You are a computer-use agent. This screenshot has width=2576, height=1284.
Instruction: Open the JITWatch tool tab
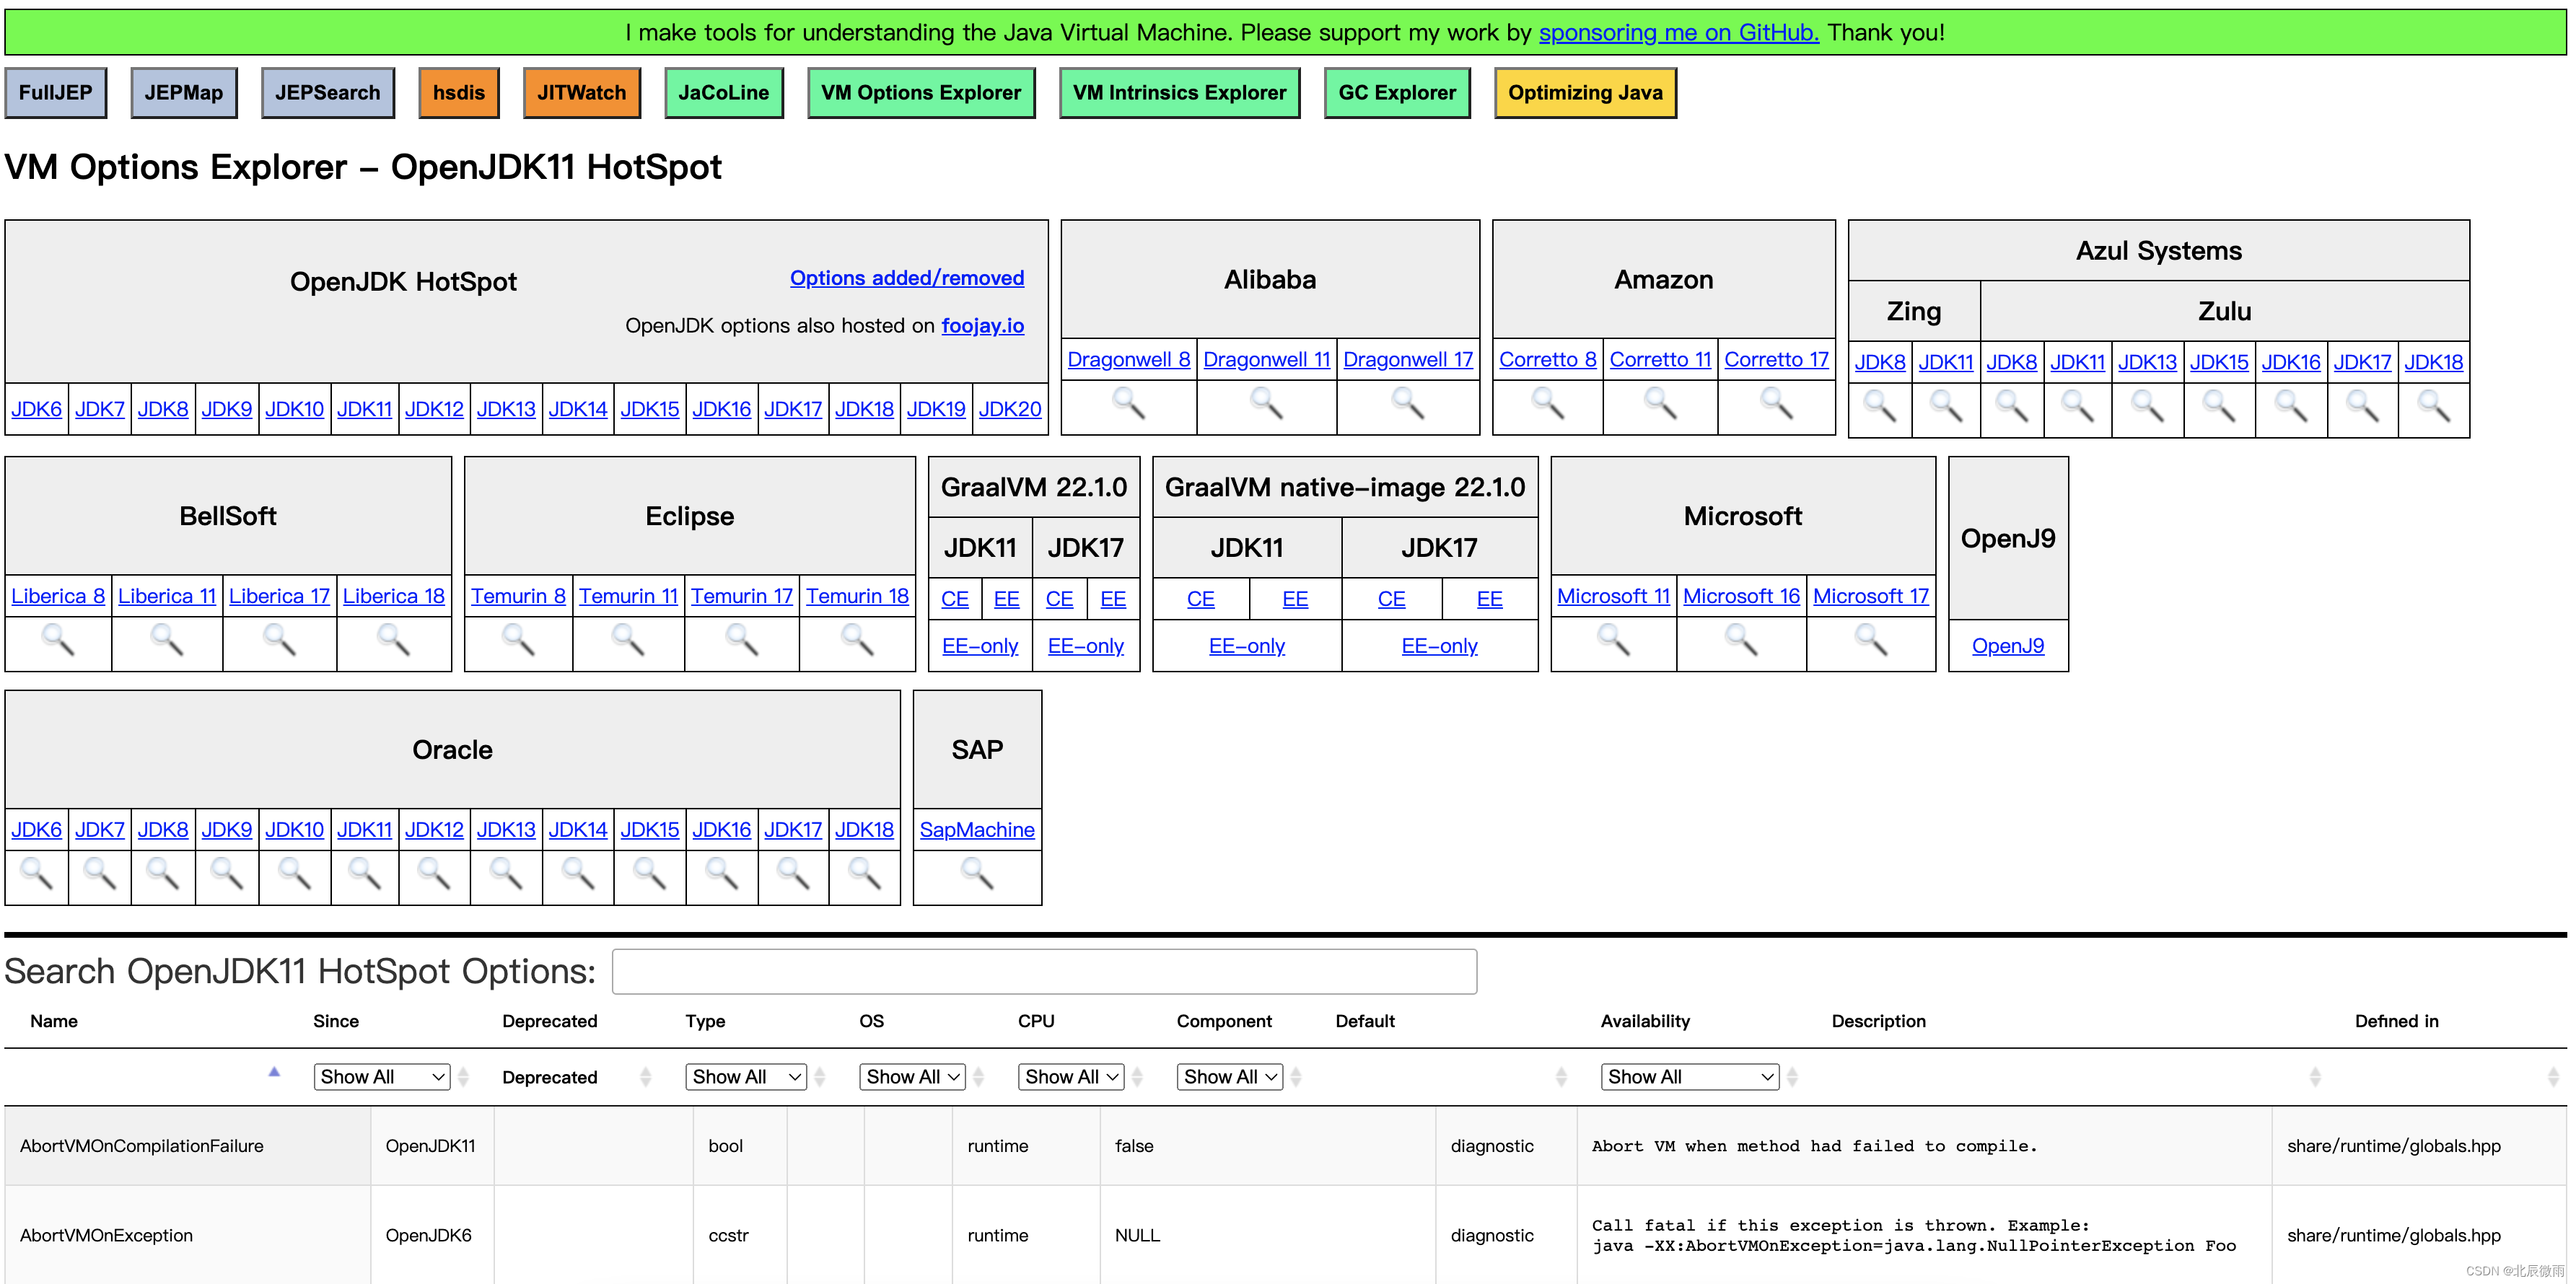point(581,93)
